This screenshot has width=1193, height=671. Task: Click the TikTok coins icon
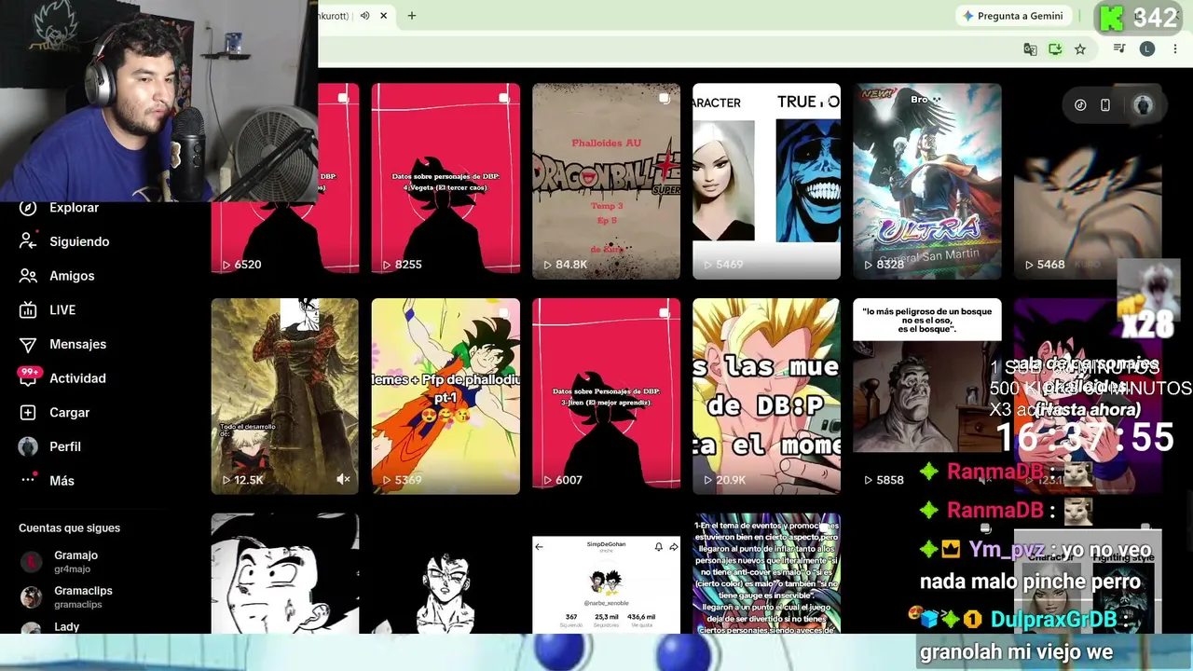(x=1080, y=105)
